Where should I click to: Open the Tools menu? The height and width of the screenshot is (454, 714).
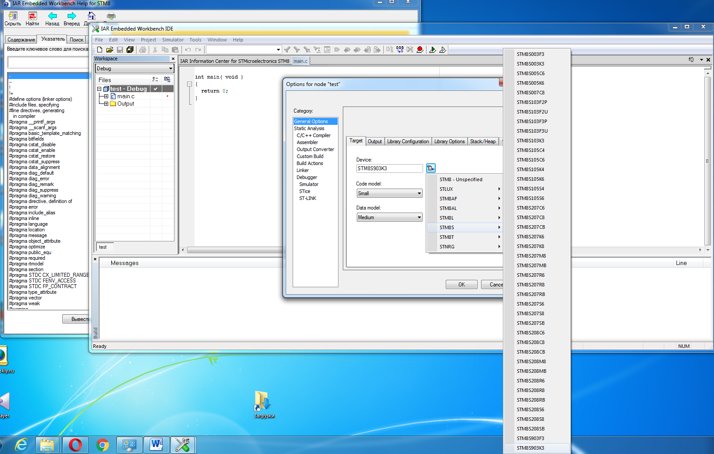(195, 40)
